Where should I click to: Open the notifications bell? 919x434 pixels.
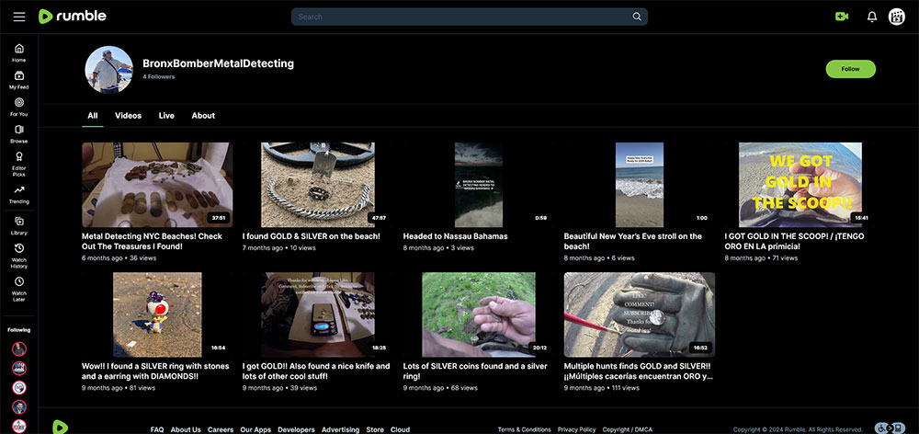[872, 17]
